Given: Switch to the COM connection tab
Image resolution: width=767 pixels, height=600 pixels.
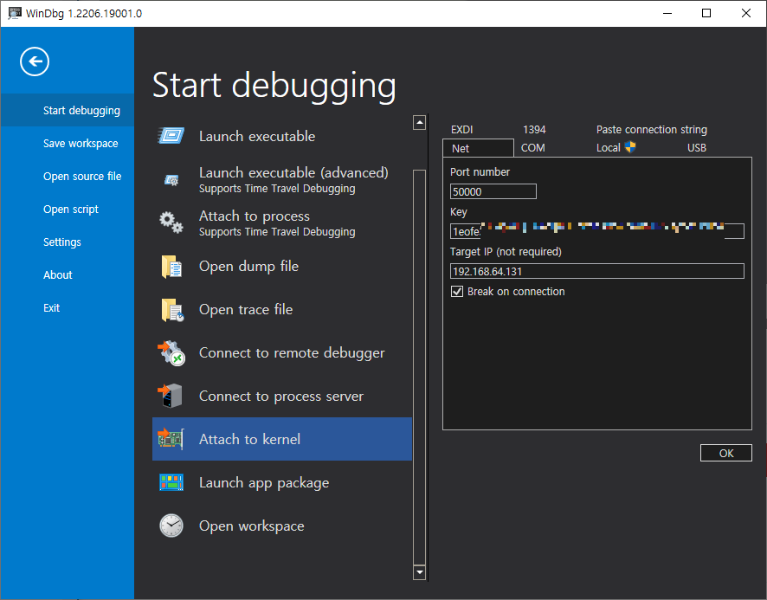Looking at the screenshot, I should click(x=532, y=147).
